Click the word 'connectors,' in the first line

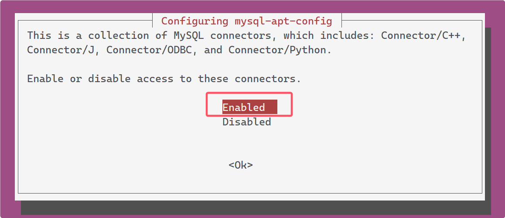pos(243,35)
